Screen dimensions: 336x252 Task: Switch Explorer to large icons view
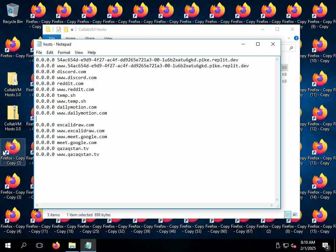[x=295, y=215]
